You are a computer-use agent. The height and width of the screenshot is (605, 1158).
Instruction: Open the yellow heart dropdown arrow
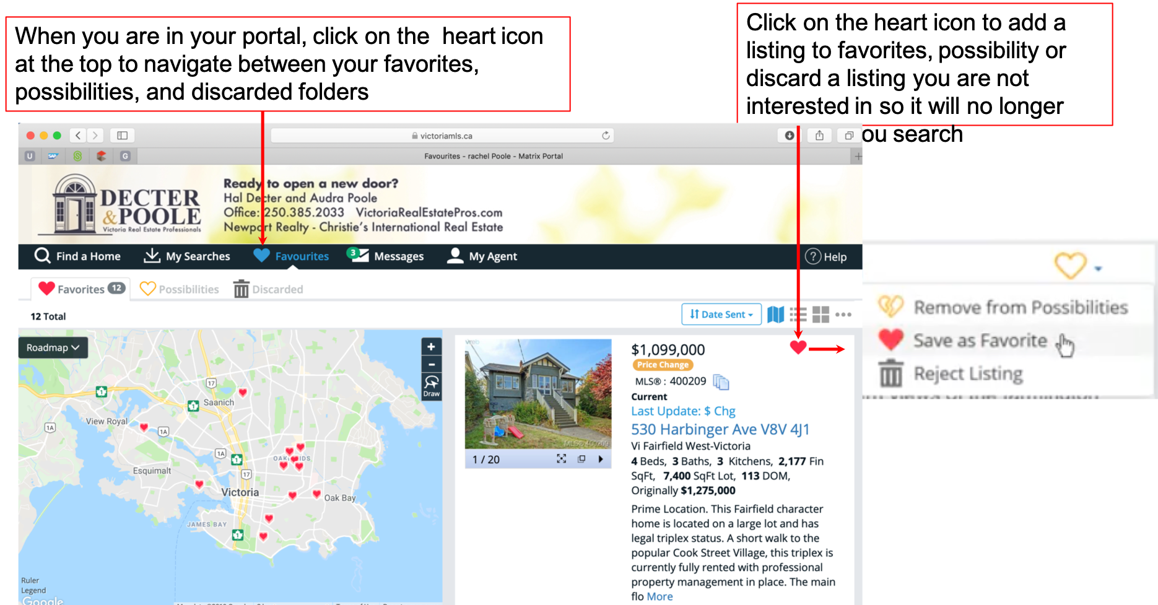pyautogui.click(x=1098, y=269)
